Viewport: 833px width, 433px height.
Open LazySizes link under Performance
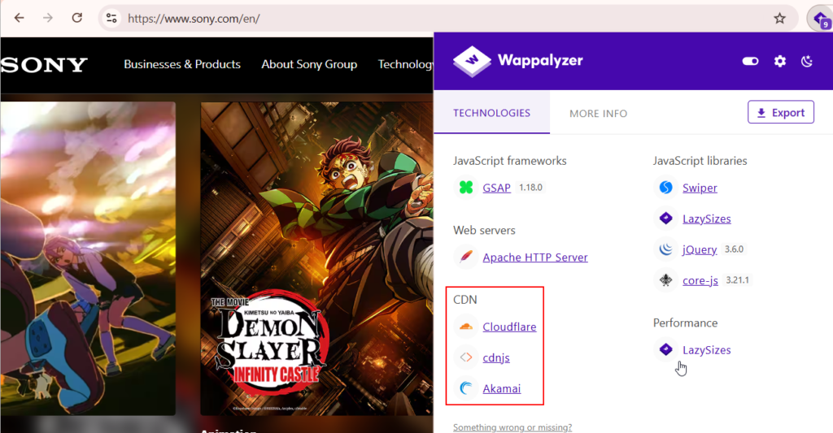point(707,349)
